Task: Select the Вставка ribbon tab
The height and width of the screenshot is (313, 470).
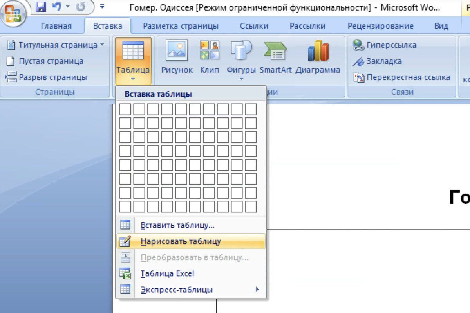Action: click(x=108, y=26)
